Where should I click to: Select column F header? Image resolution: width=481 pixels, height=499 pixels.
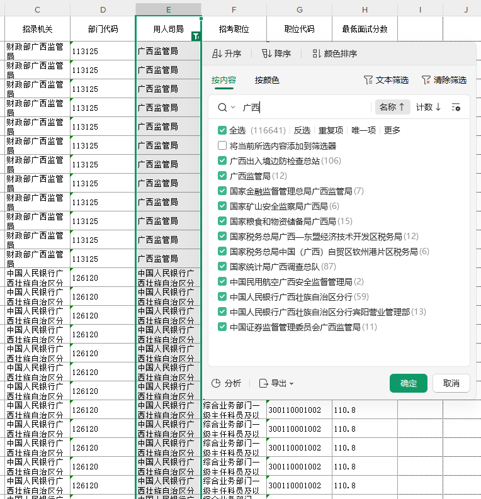click(x=234, y=10)
